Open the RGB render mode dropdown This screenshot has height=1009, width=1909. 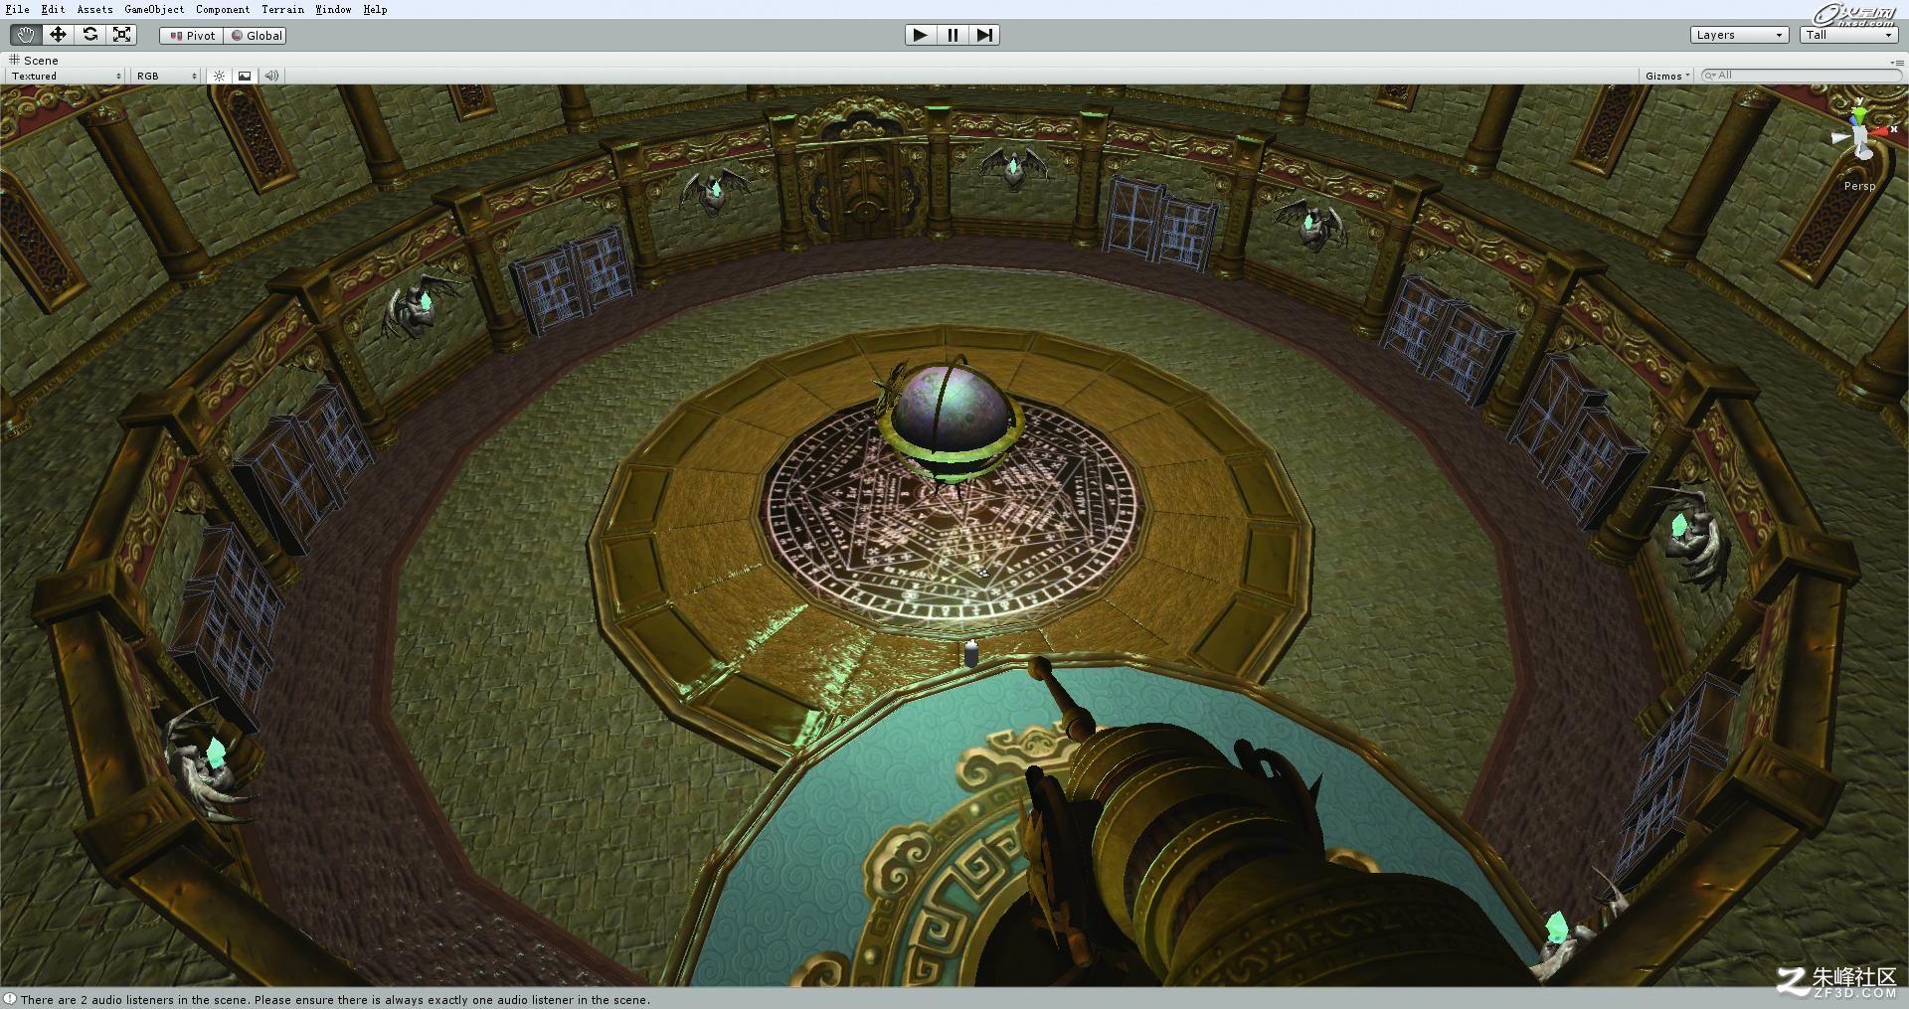click(167, 76)
